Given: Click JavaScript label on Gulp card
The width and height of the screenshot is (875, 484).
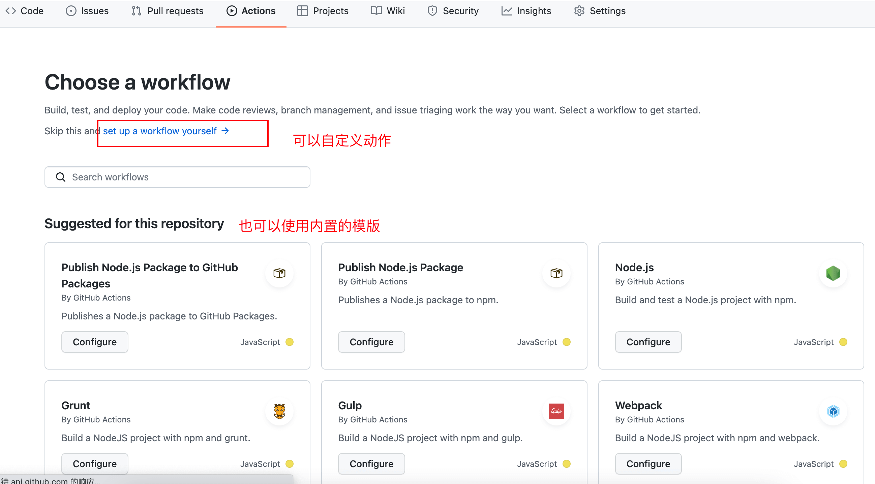Looking at the screenshot, I should pyautogui.click(x=537, y=464).
